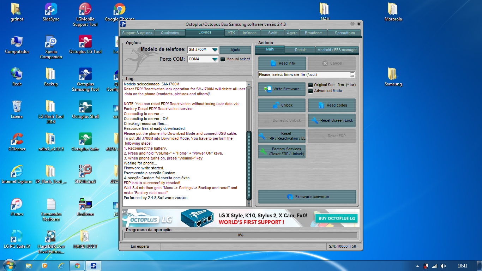This screenshot has width=482, height=271.
Task: Switch to the Spreadtrum tab
Action: point(344,33)
